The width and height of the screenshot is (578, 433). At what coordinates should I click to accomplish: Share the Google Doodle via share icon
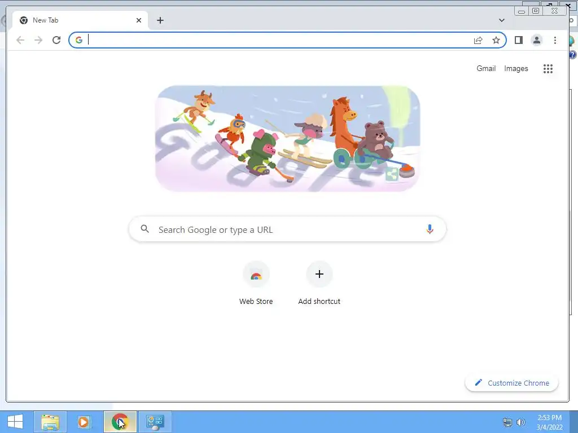[392, 174]
